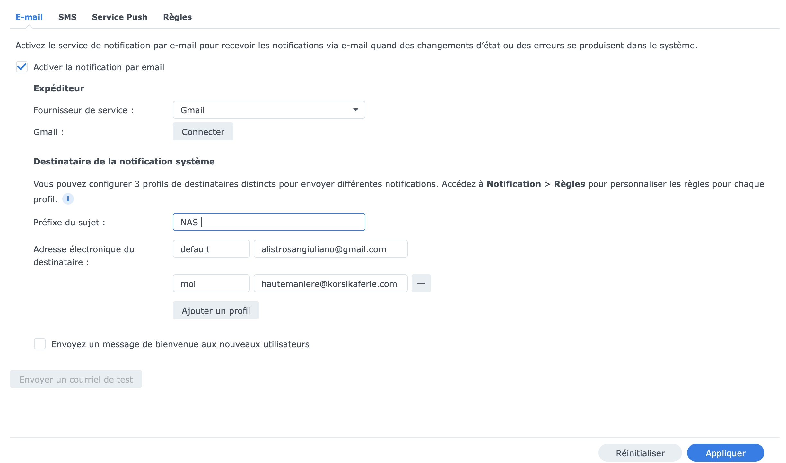Switch to the SMS tab
The width and height of the screenshot is (786, 463).
click(67, 17)
